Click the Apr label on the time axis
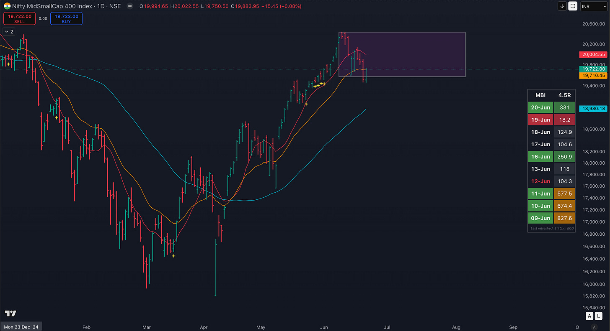 coord(204,327)
